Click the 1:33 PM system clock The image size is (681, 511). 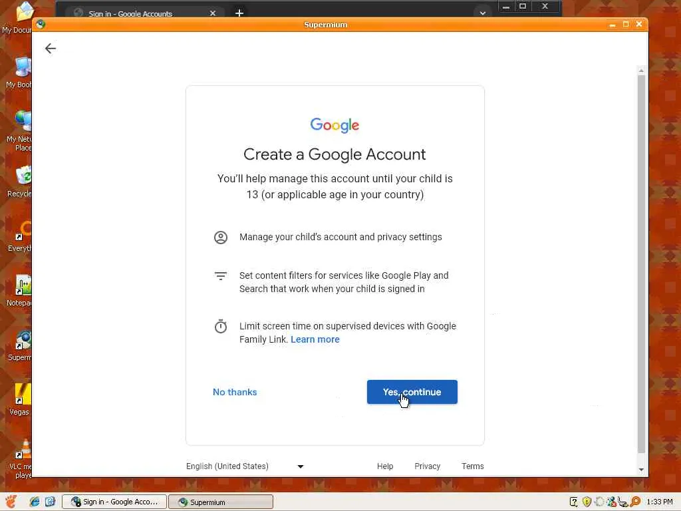click(659, 502)
